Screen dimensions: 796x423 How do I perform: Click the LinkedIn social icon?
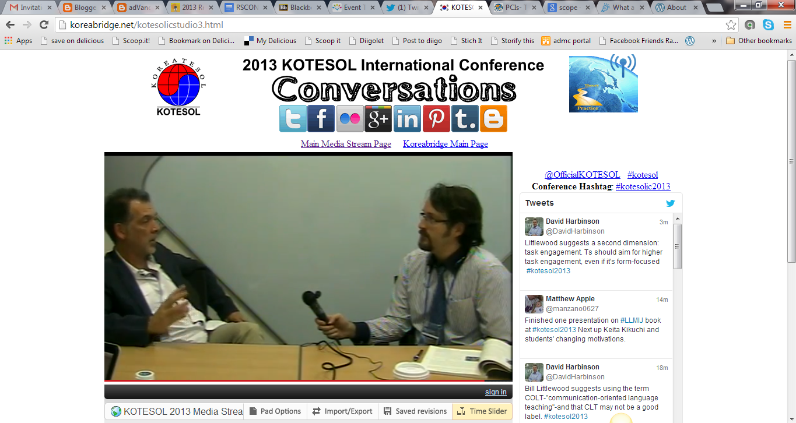tap(407, 119)
